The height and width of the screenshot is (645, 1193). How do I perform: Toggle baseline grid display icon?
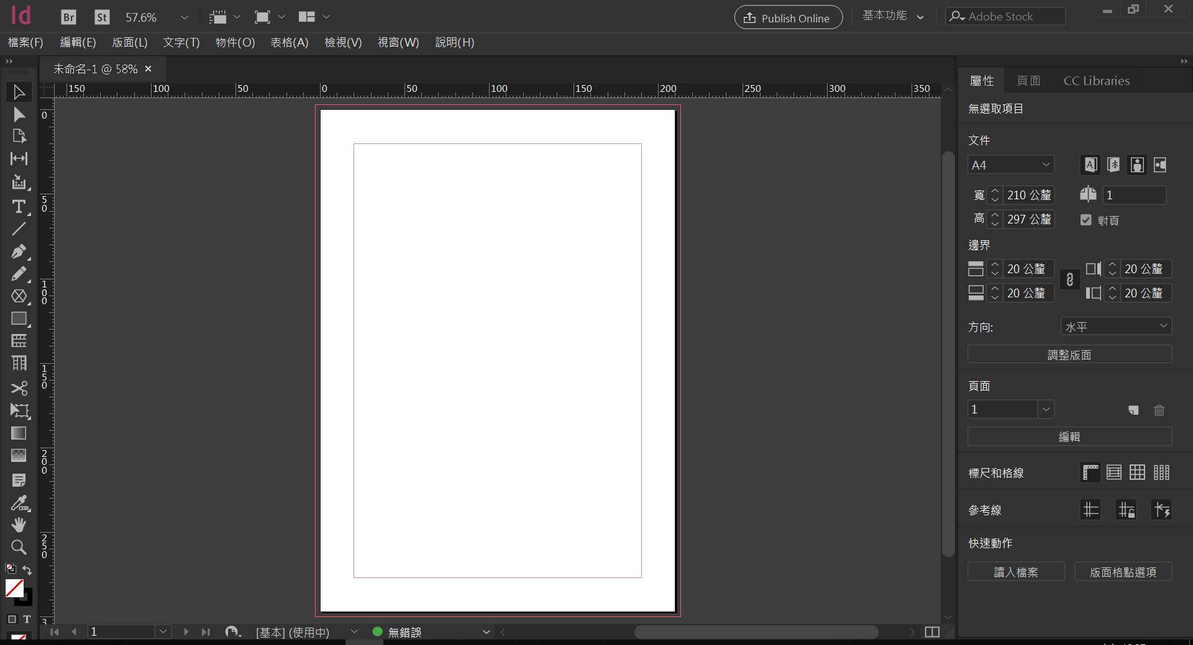click(x=1114, y=472)
